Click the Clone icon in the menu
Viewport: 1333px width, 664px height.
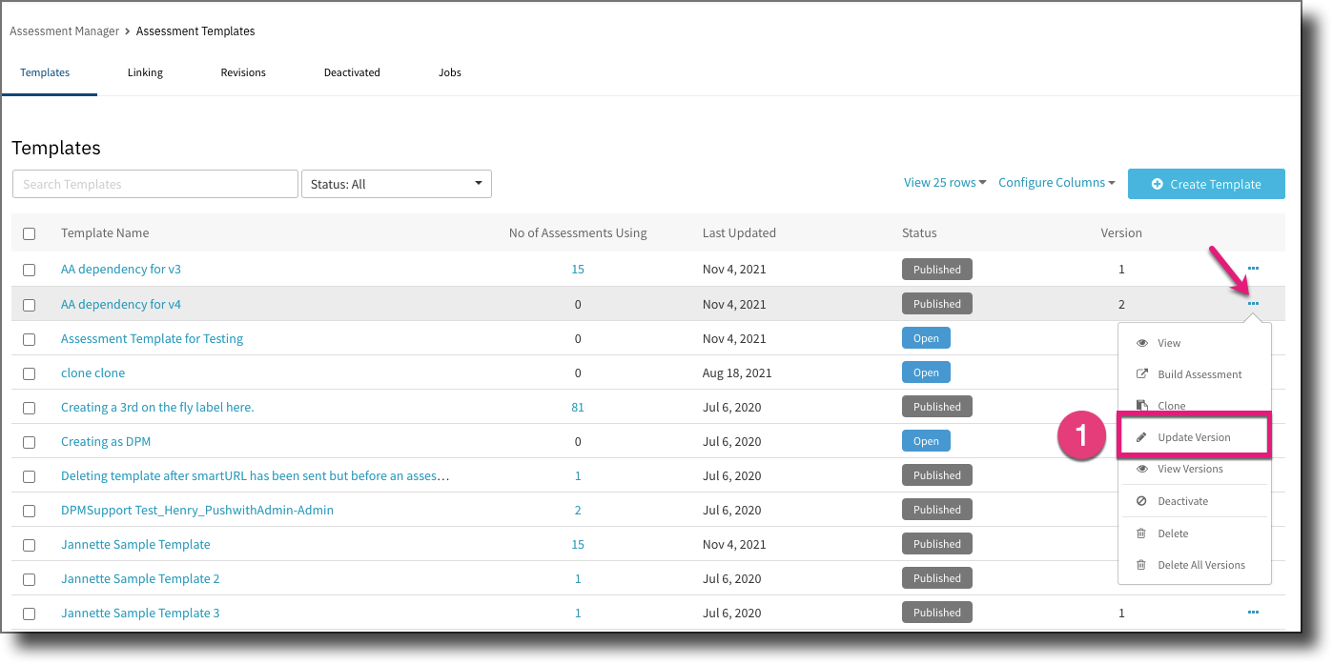tap(1141, 405)
